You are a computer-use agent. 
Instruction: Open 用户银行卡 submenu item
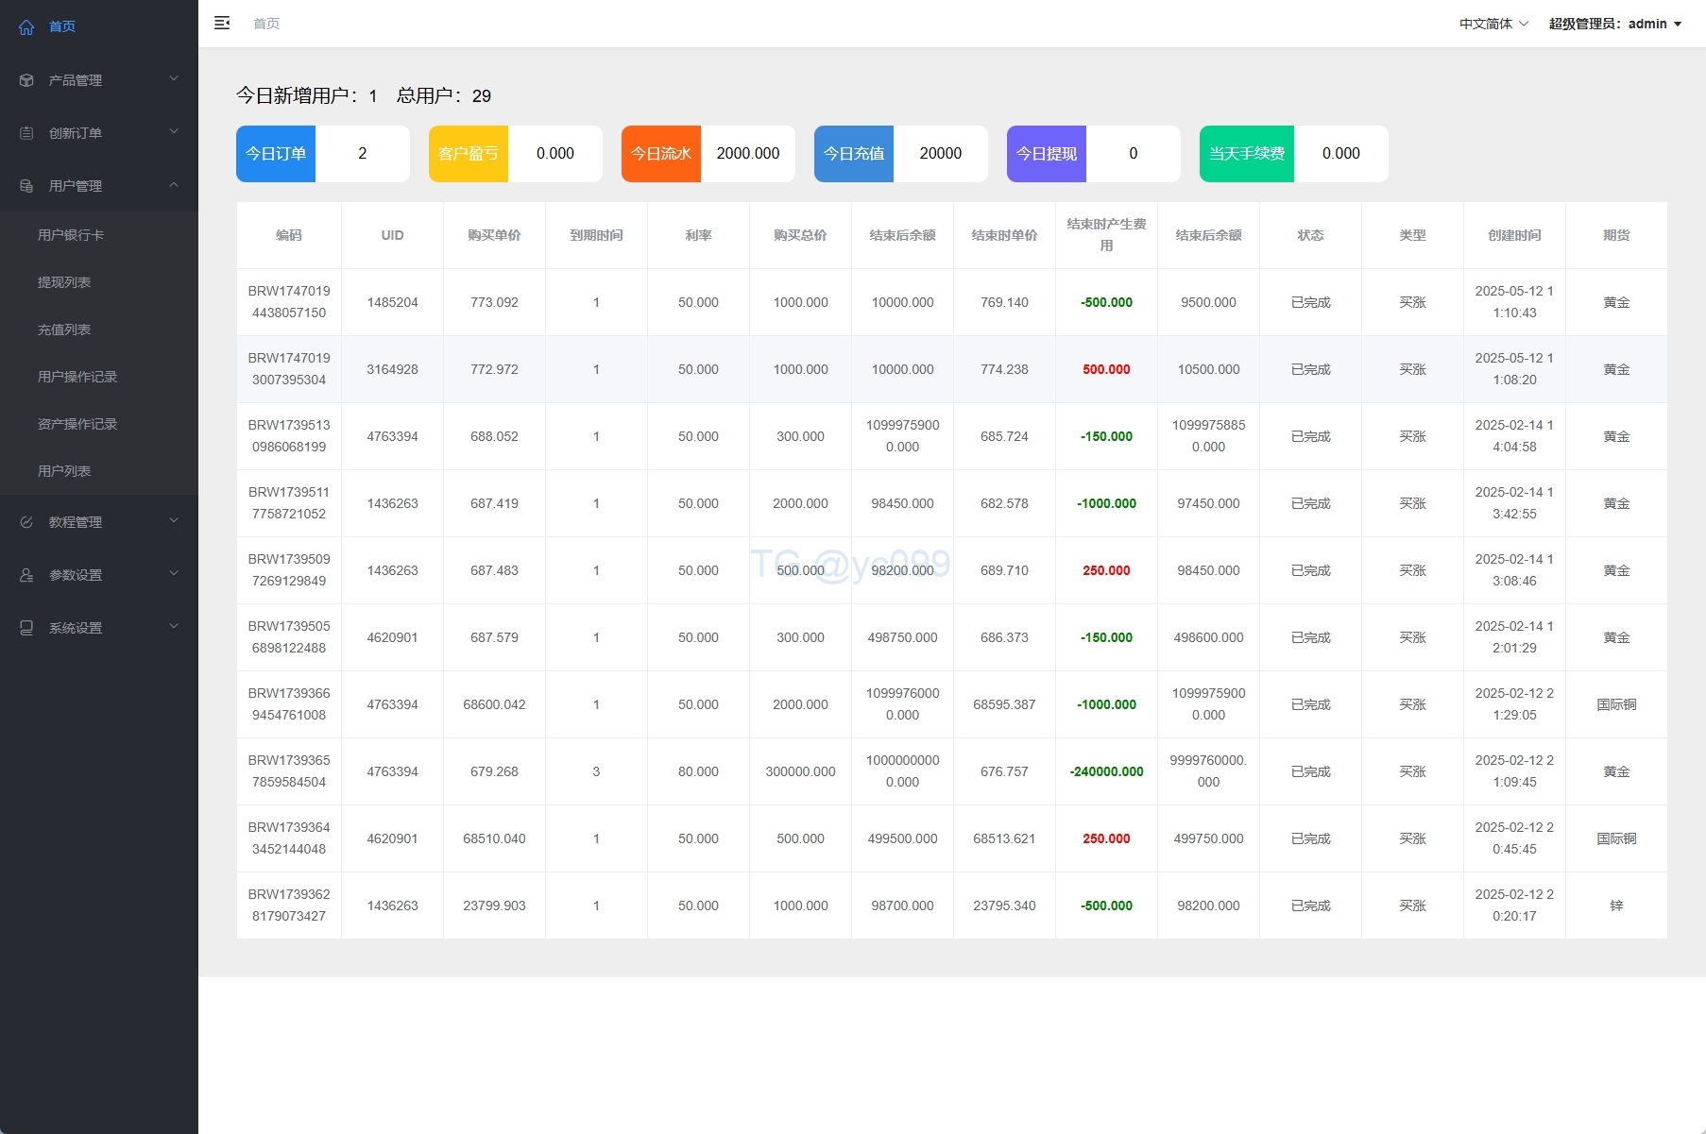(x=71, y=235)
